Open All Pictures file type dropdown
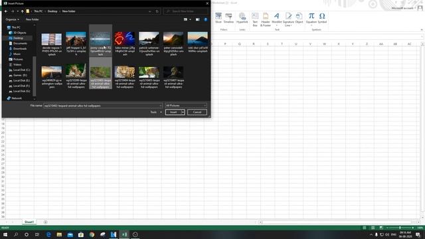This screenshot has height=239, width=425. point(186,106)
